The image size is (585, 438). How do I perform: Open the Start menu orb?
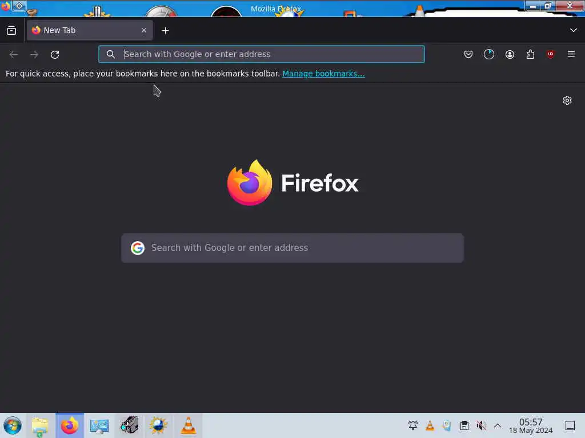tap(13, 425)
